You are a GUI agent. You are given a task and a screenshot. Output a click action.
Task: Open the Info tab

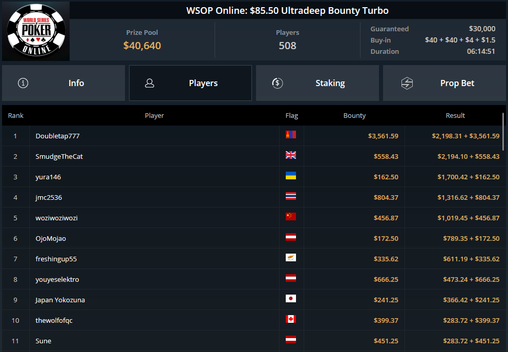[63, 83]
